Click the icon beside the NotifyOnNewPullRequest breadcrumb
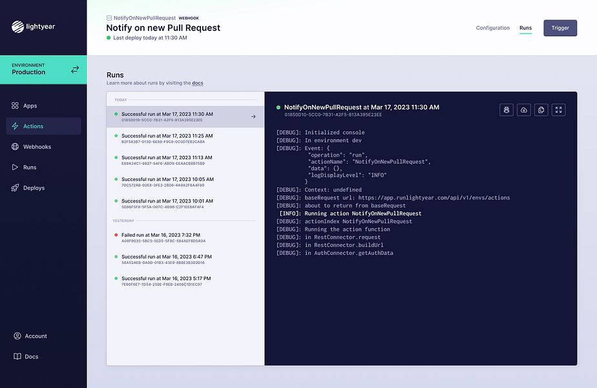The image size is (597, 388). pos(109,18)
